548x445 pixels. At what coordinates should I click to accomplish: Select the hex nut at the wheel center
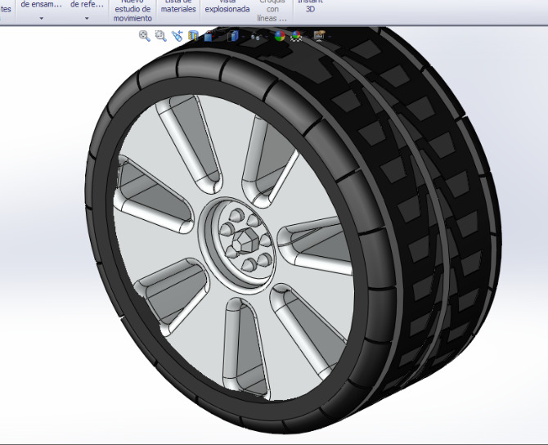tap(247, 240)
